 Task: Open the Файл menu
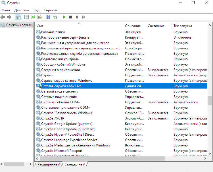[6, 10]
